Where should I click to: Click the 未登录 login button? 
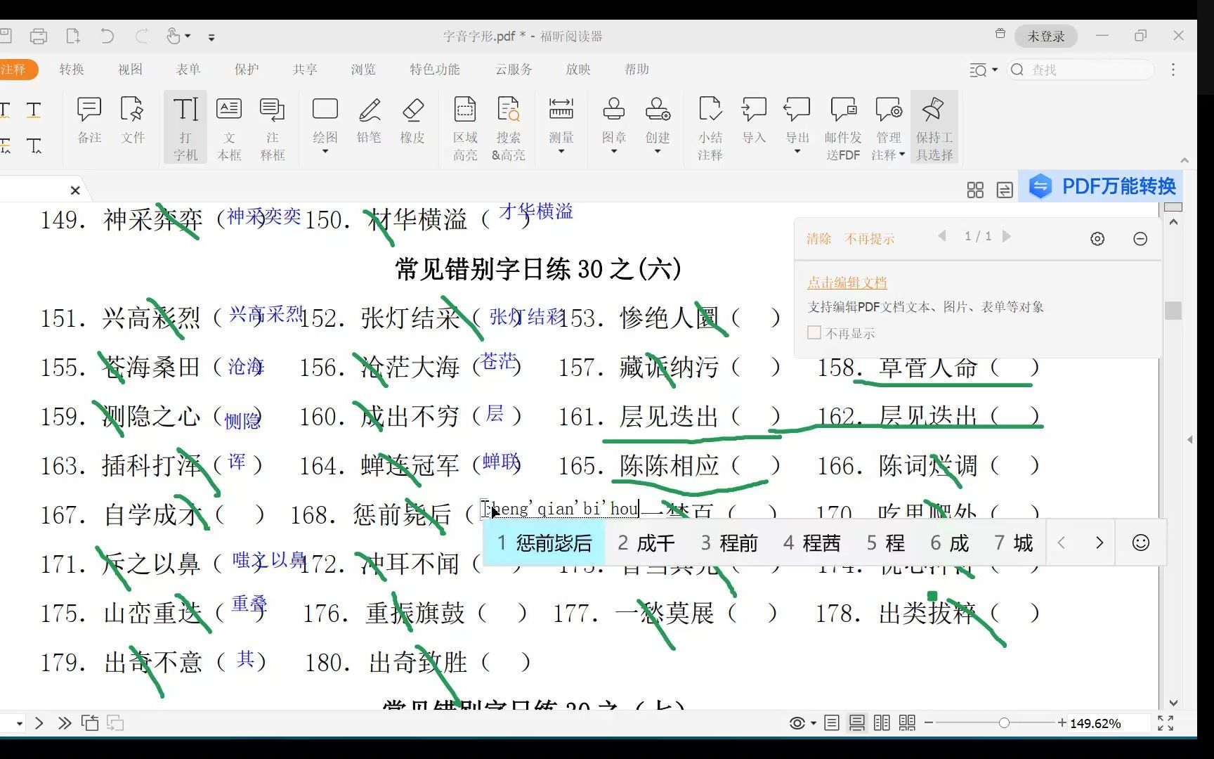(x=1046, y=36)
